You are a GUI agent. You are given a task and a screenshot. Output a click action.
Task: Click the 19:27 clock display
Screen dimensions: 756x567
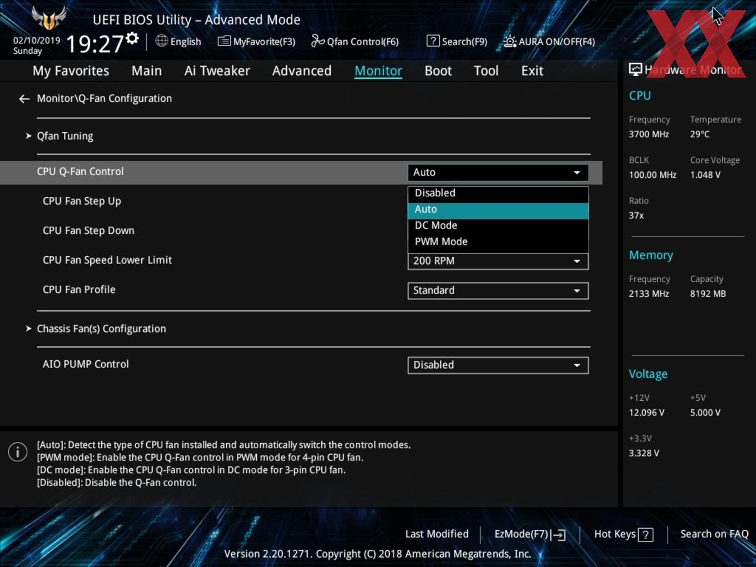point(94,44)
